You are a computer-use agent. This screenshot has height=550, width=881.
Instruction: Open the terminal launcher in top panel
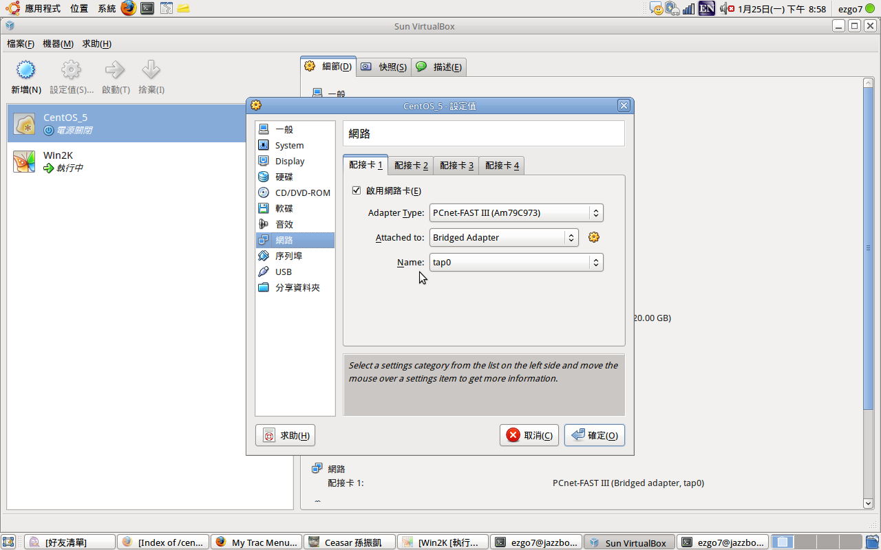tap(147, 8)
